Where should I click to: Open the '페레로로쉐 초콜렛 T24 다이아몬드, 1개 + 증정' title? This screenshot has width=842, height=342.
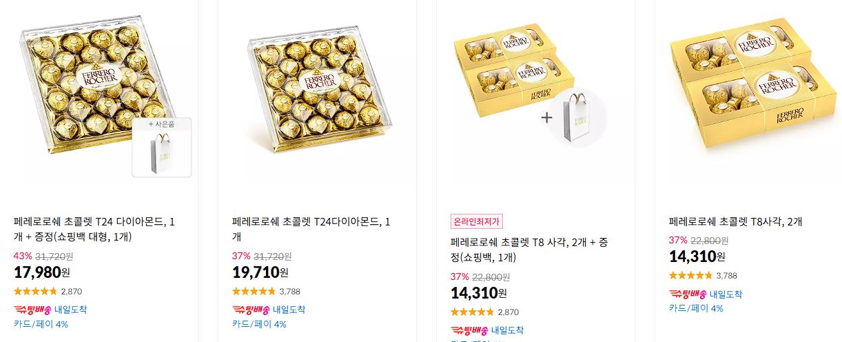point(94,229)
